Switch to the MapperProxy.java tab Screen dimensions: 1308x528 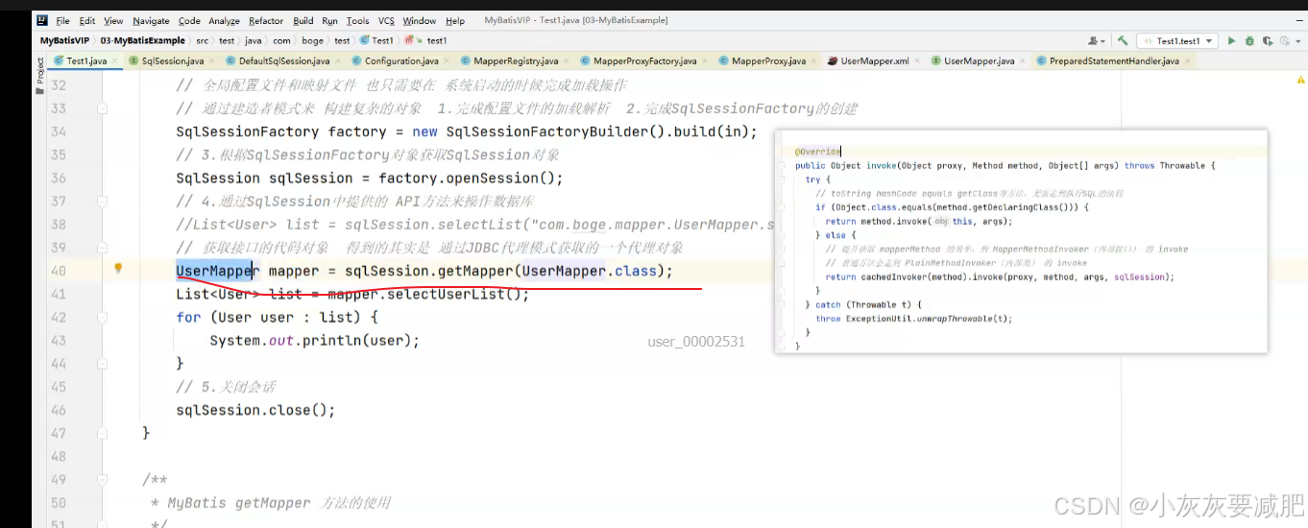click(768, 61)
